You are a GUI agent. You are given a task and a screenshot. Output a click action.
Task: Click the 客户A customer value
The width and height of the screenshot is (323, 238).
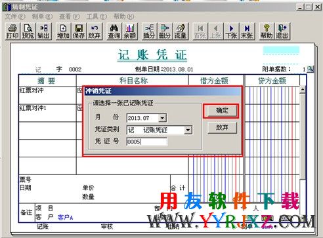click(x=65, y=217)
